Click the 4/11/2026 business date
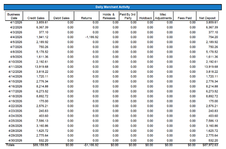This screenshot has height=149, width=226. coord(15,67)
